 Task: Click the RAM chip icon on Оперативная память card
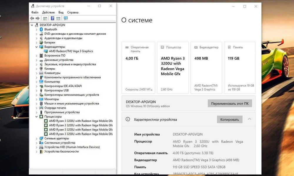click(127, 47)
